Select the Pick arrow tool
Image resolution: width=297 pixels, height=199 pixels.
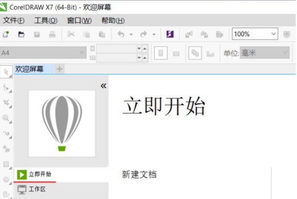click(6, 72)
